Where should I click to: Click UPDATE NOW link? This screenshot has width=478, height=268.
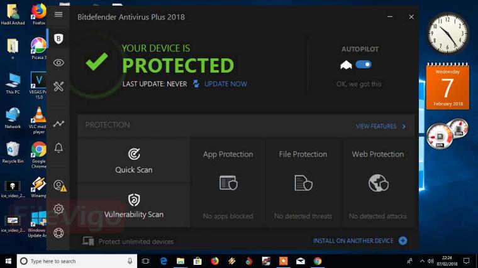226,84
